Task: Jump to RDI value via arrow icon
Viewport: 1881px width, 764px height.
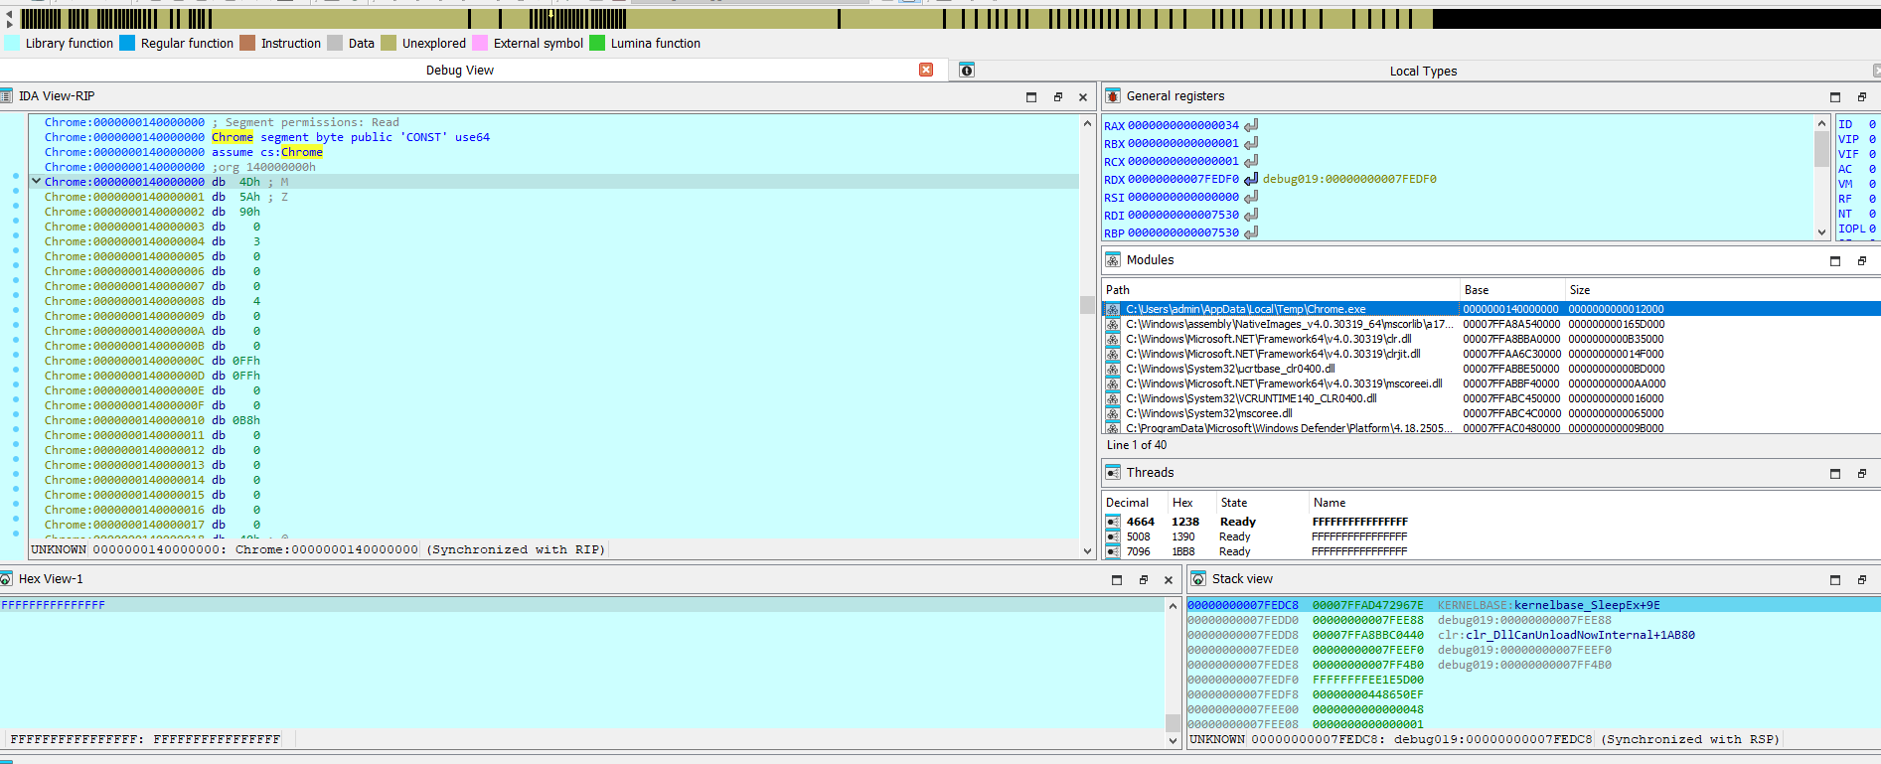Action: click(1251, 215)
